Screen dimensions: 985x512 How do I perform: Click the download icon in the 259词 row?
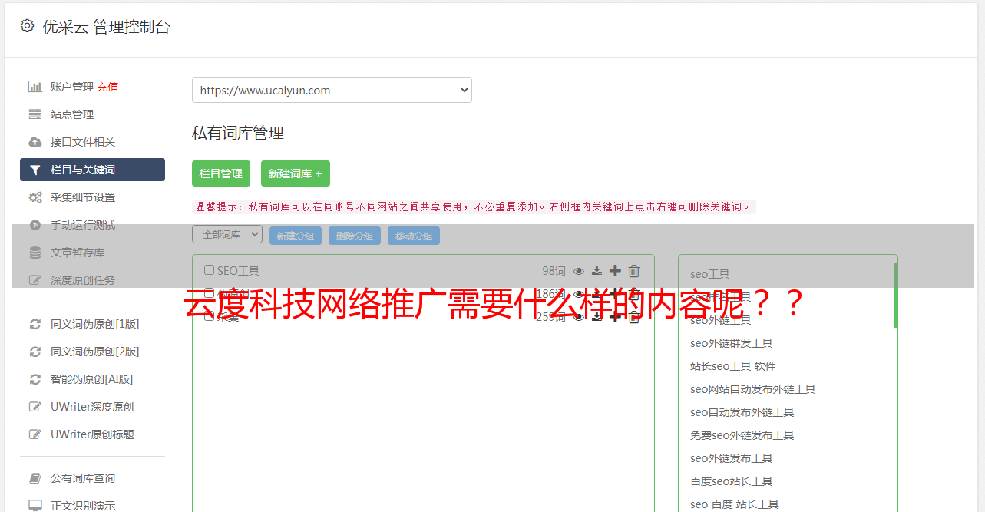pyautogui.click(x=597, y=316)
